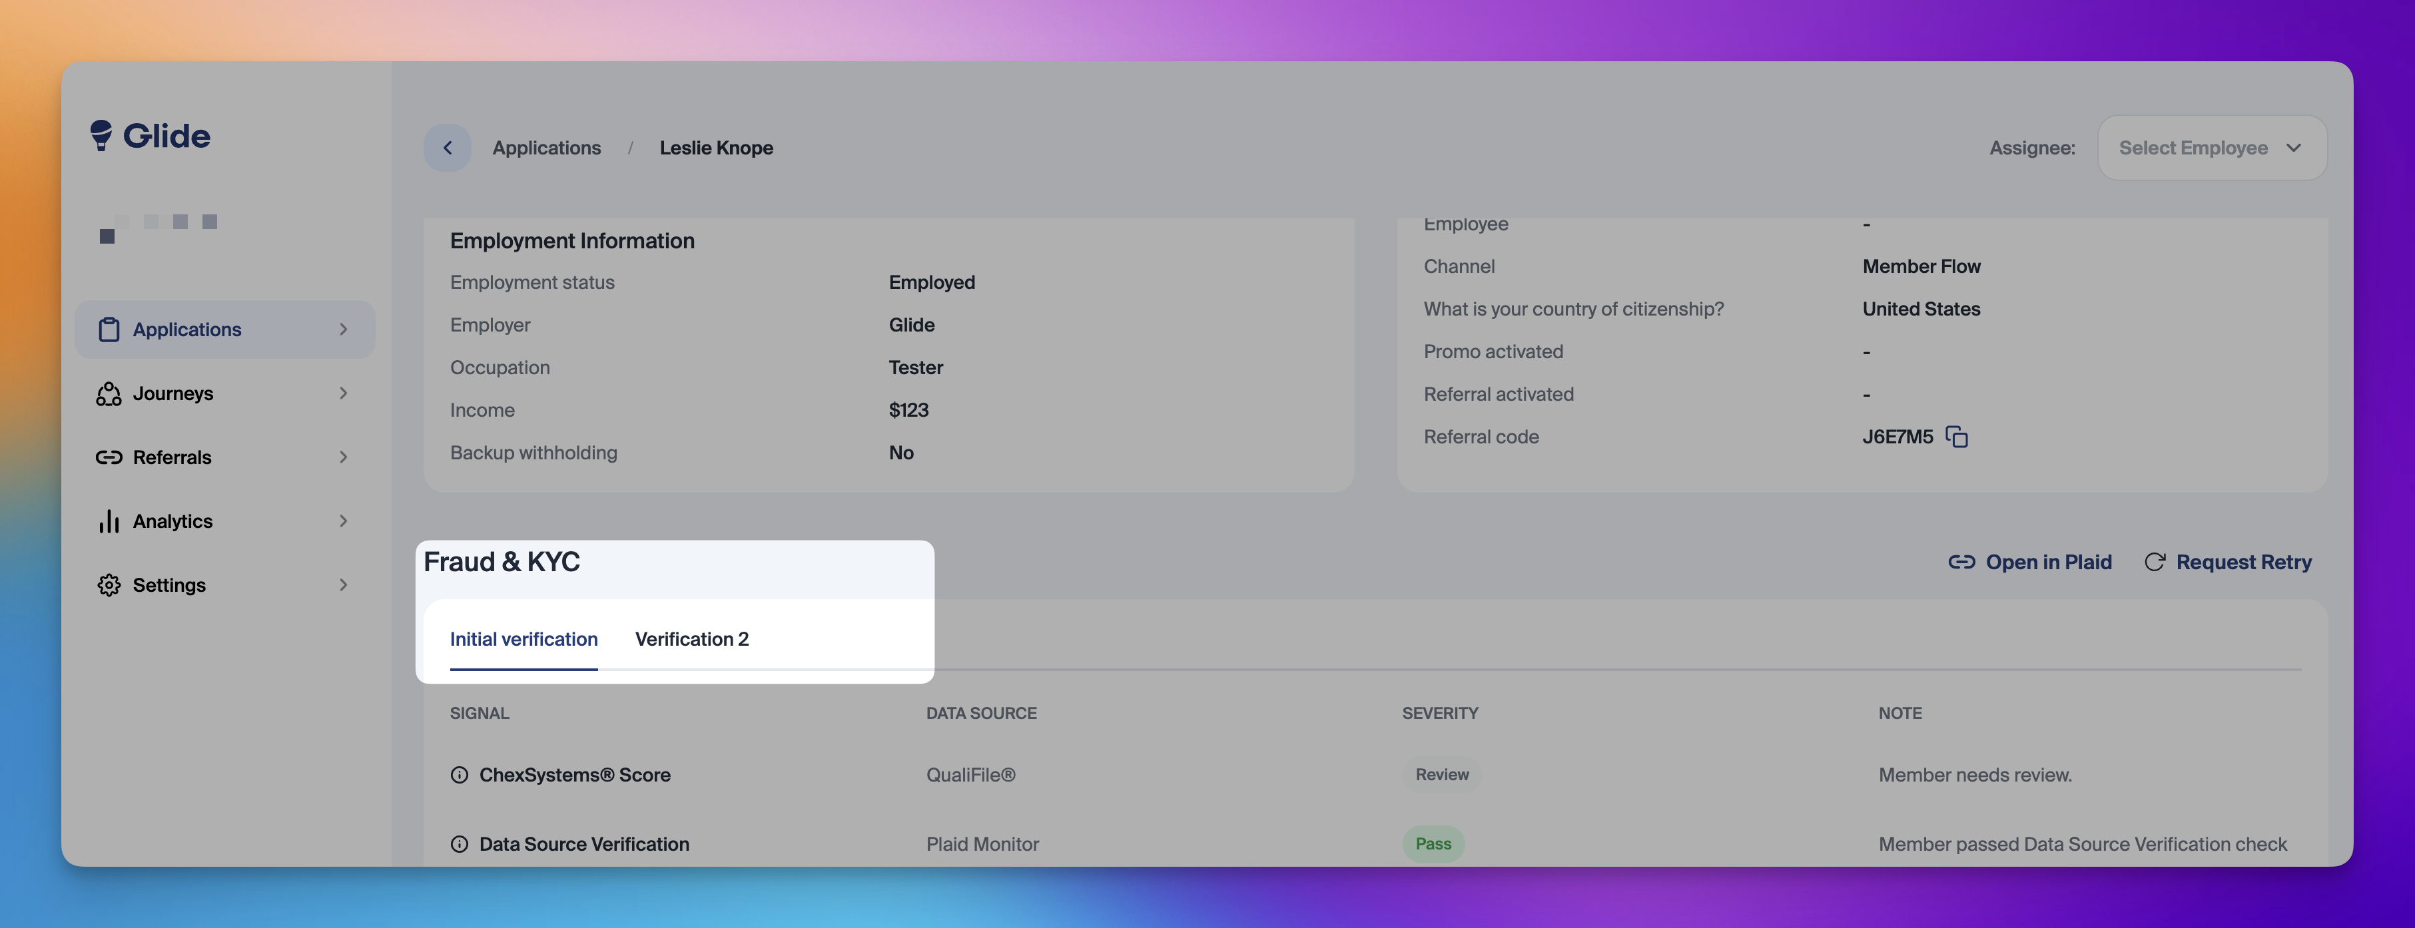2415x928 pixels.
Task: Switch to the Verification 2 tab
Action: (692, 639)
